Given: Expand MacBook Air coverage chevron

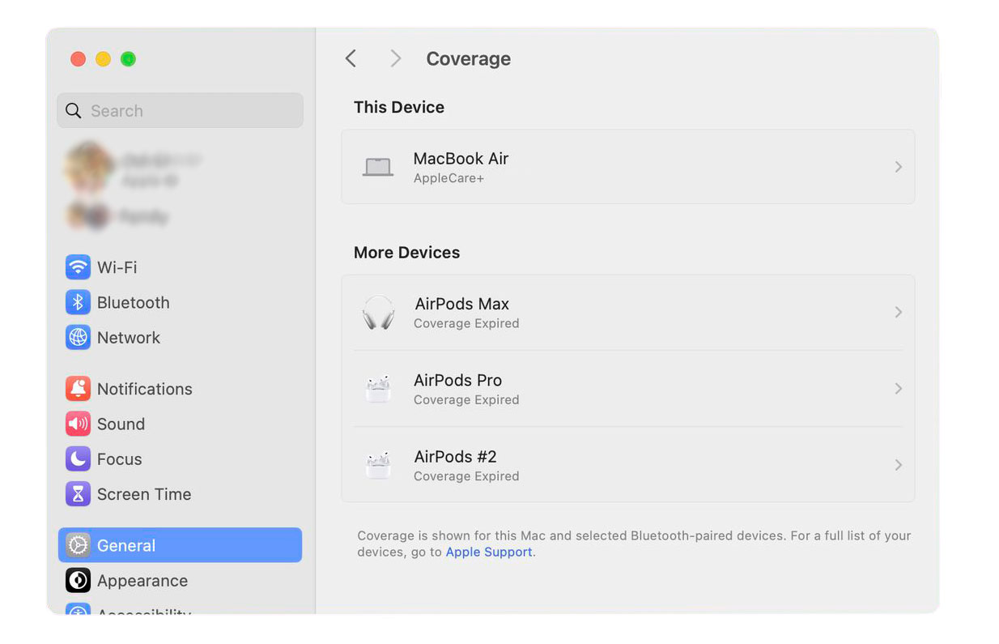Looking at the screenshot, I should (898, 167).
